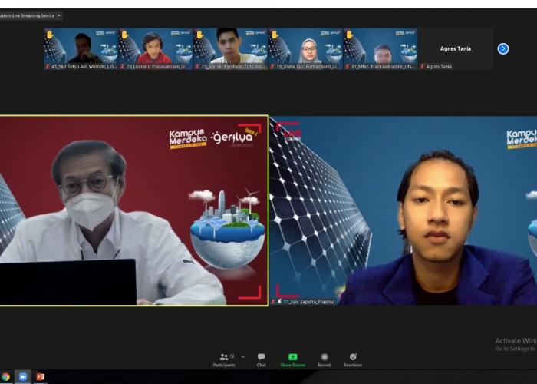The image size is (537, 384).
Task: Select the Agnes Tania participant tile
Action: pos(455,48)
